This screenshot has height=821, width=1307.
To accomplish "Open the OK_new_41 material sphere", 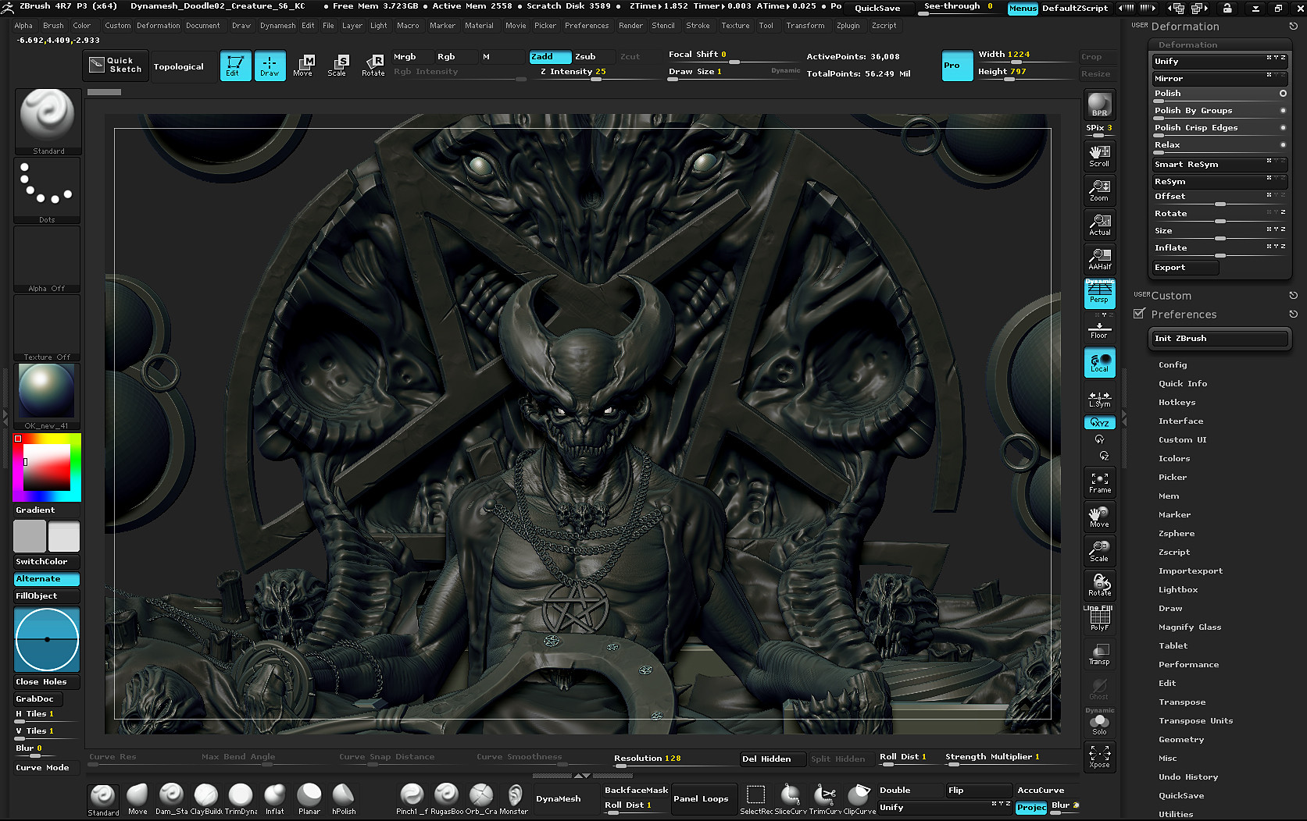I will (47, 396).
